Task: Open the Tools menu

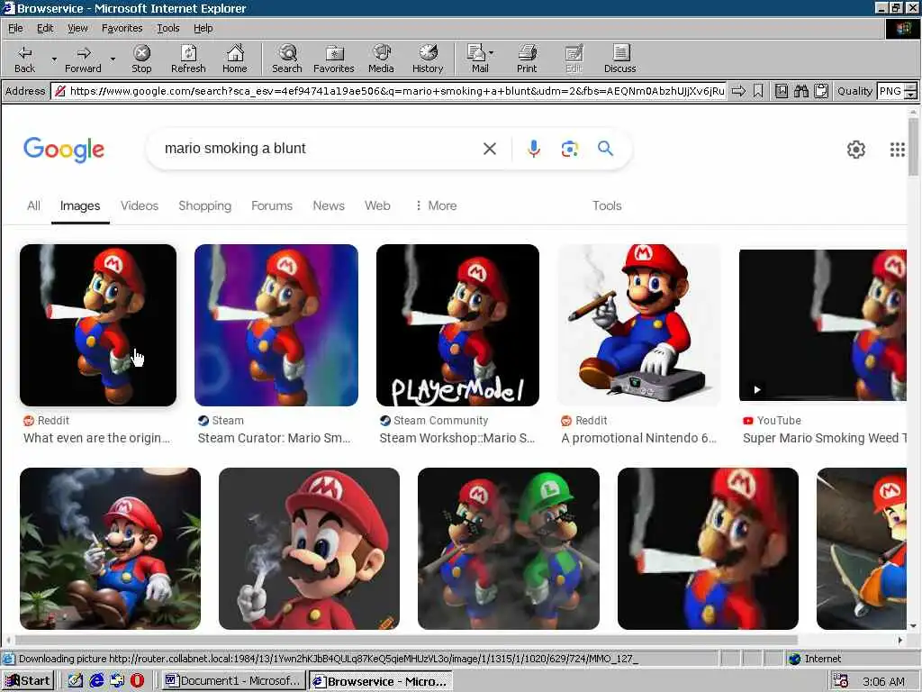Action: coord(167,28)
